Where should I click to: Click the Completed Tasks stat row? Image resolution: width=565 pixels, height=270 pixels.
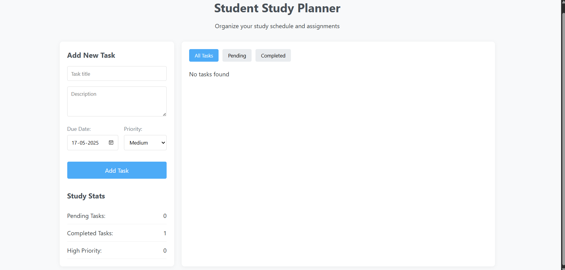tap(117, 233)
